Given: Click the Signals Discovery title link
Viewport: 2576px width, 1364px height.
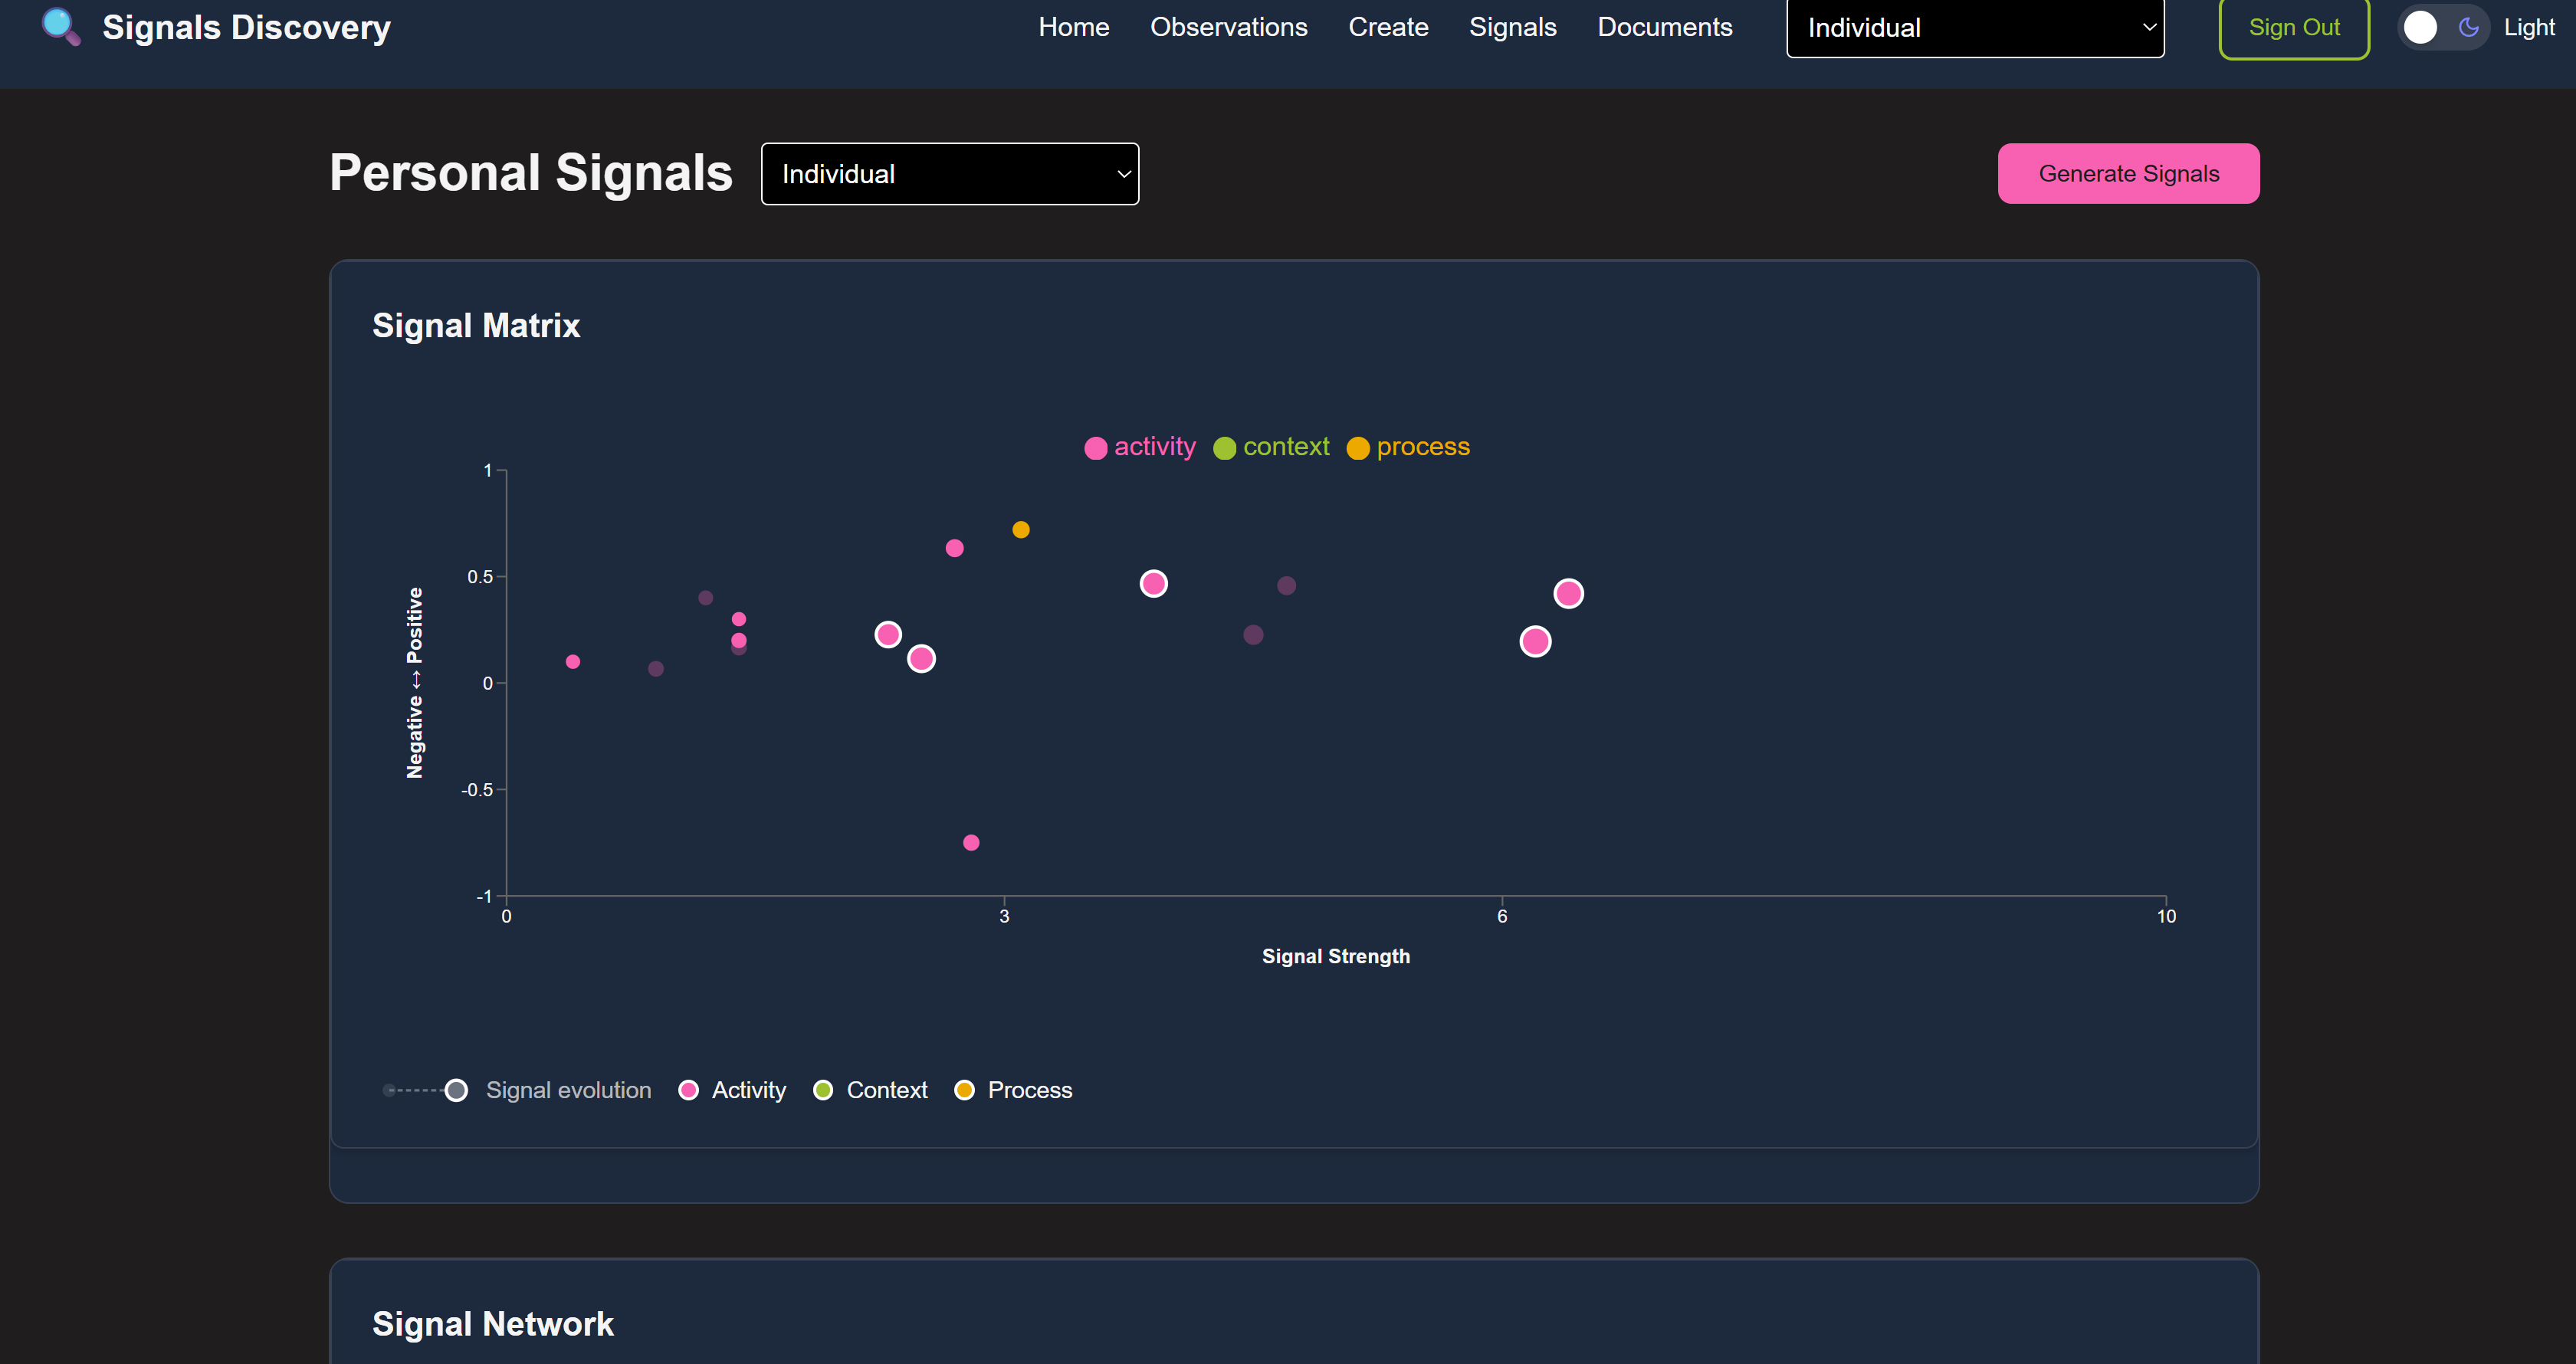Looking at the screenshot, I should (x=246, y=27).
